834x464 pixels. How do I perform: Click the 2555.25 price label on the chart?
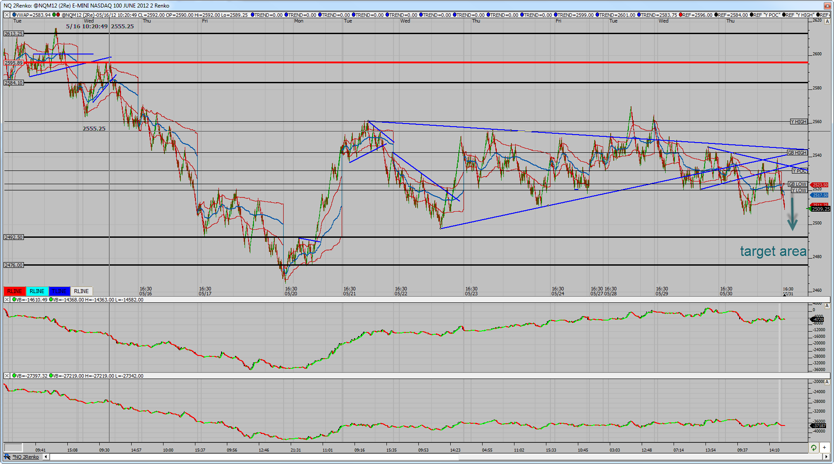[x=94, y=129]
